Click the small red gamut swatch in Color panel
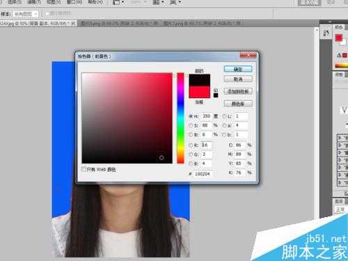 tap(345, 56)
